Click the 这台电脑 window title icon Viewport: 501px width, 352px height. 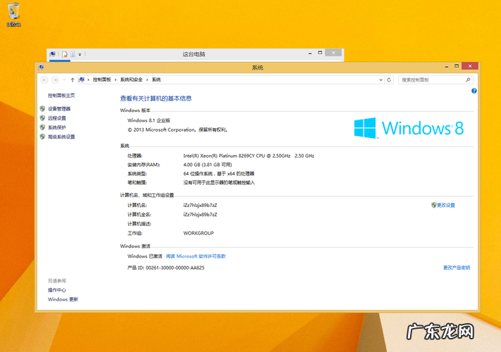(52, 54)
